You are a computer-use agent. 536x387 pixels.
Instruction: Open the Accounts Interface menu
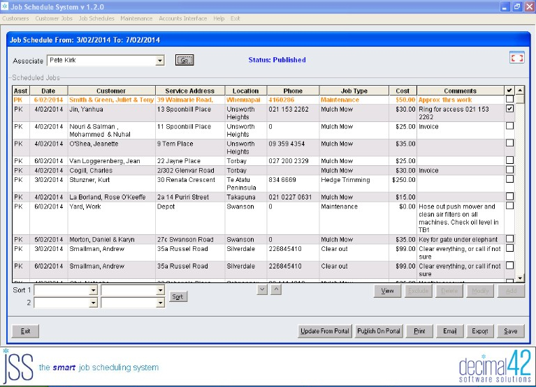tap(183, 18)
